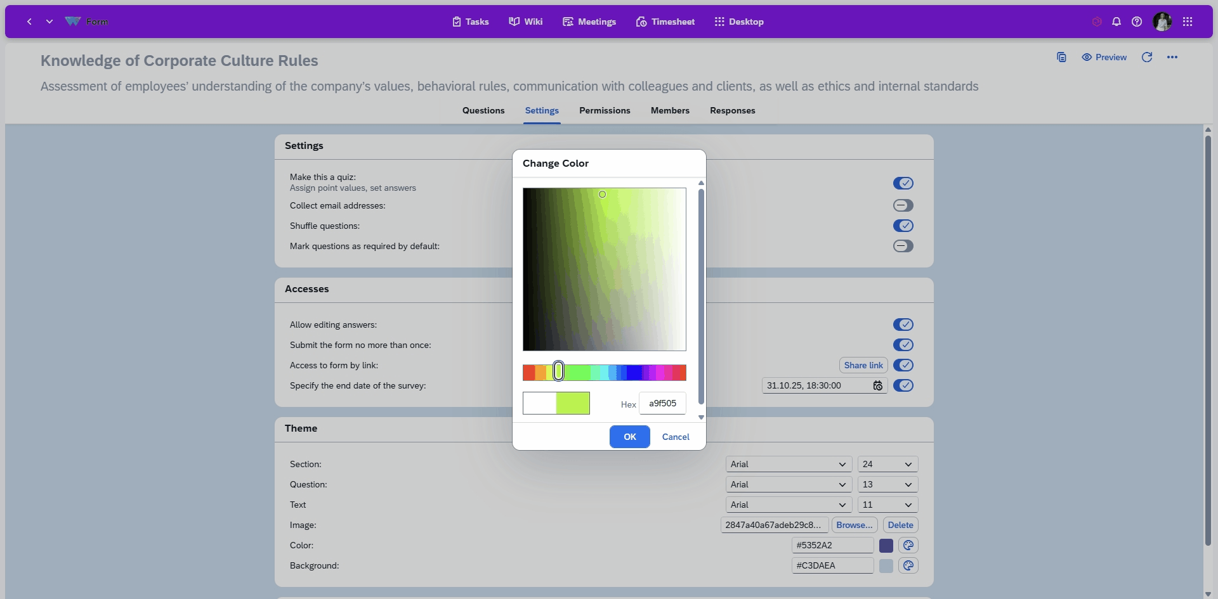
Task: Click the refresh icon in the form header
Action: tap(1146, 57)
